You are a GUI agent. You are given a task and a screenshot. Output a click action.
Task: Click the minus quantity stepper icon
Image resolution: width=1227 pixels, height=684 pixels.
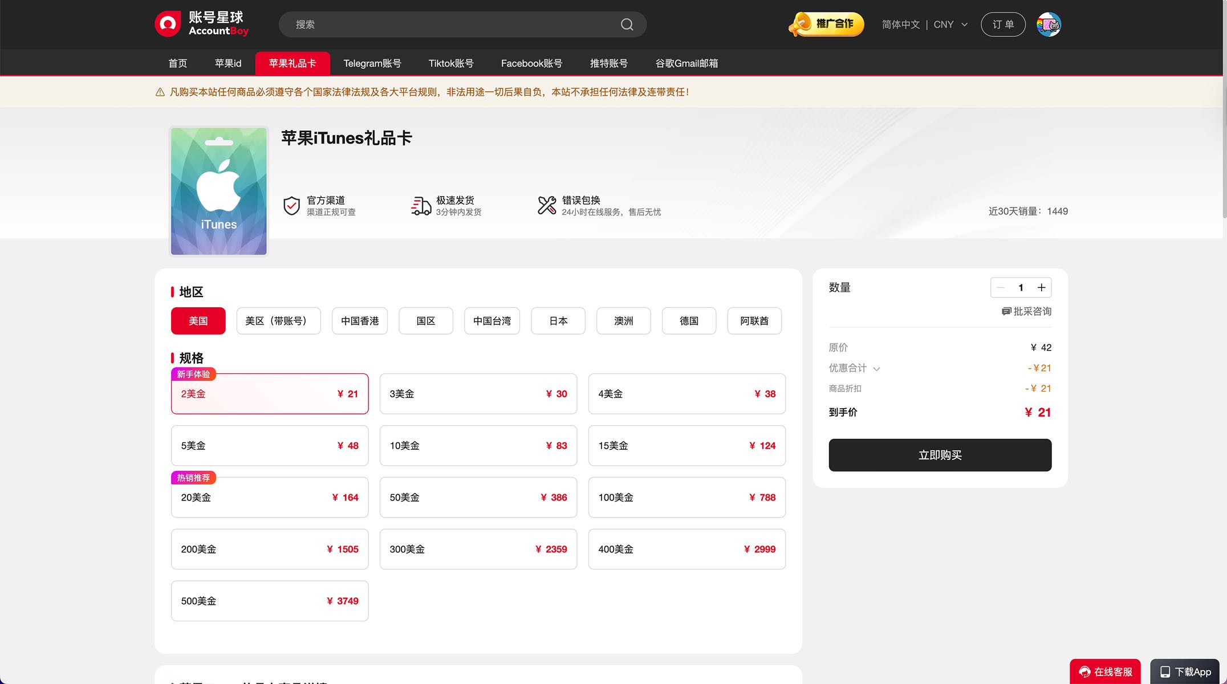coord(1001,288)
